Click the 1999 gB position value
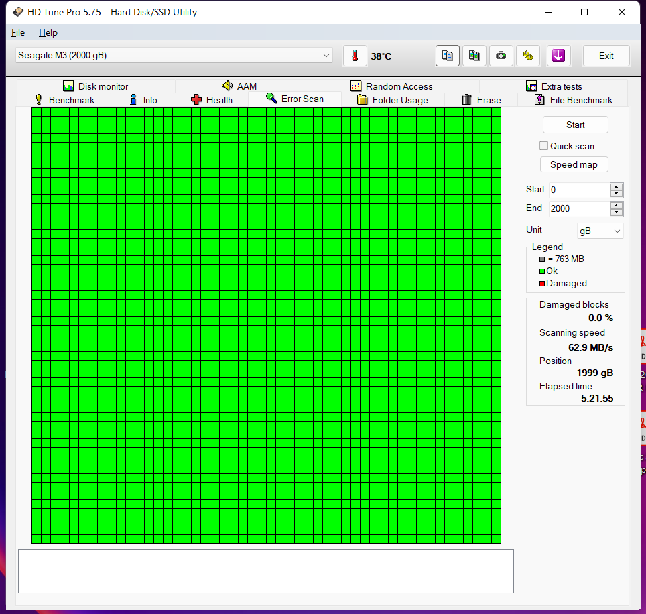This screenshot has width=646, height=614. tap(595, 373)
